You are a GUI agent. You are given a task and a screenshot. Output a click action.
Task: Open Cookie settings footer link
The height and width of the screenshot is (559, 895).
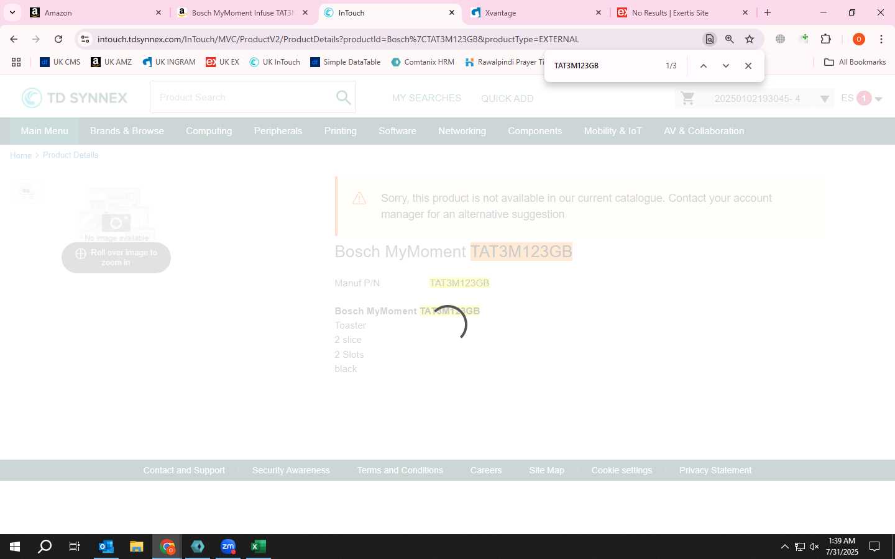pos(622,470)
